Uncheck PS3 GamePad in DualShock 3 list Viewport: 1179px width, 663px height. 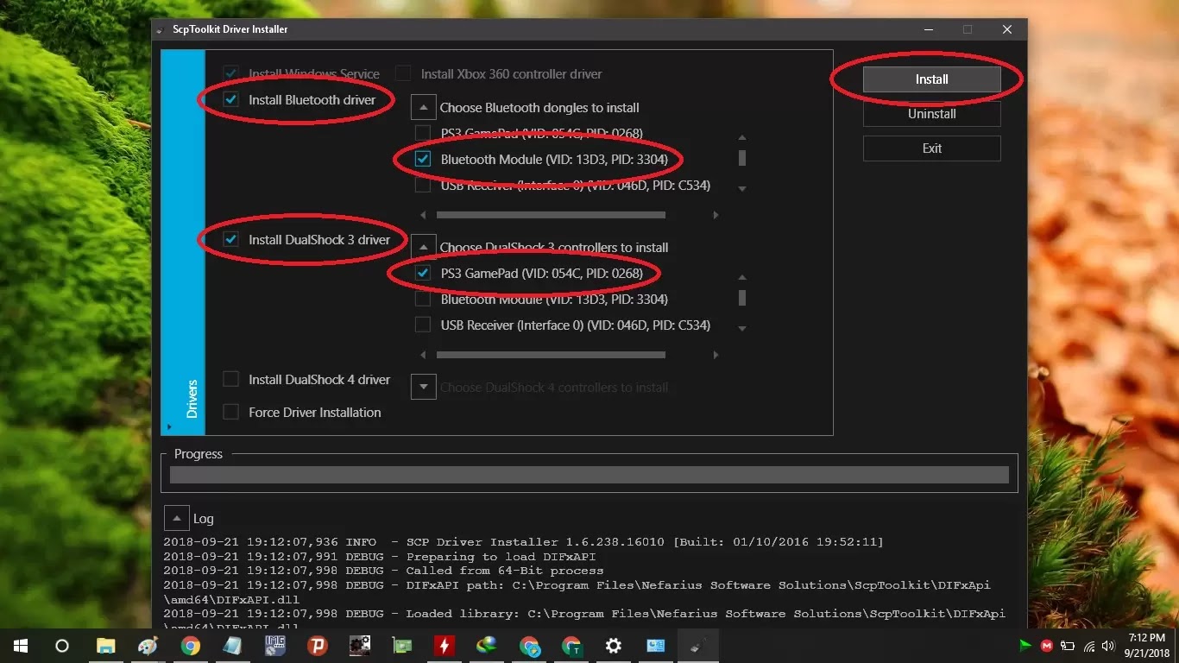click(423, 273)
